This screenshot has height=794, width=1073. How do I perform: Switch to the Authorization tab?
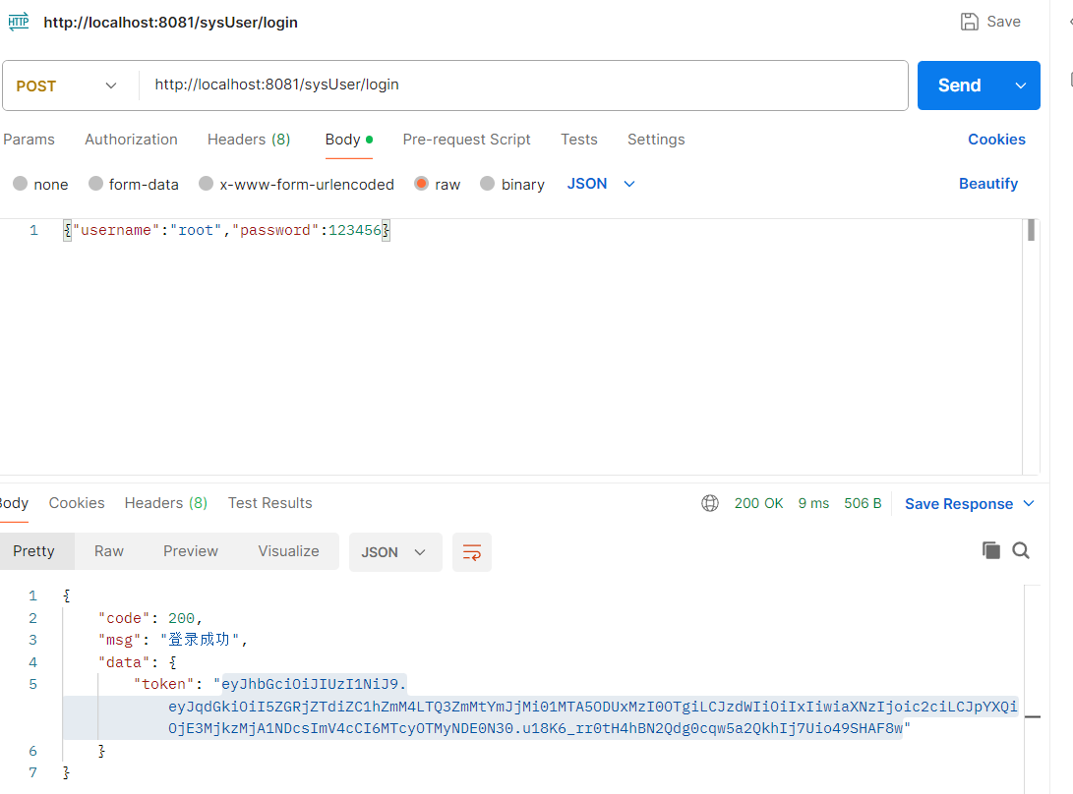point(132,140)
